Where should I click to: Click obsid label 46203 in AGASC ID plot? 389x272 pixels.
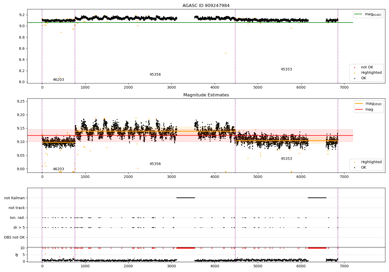point(58,80)
